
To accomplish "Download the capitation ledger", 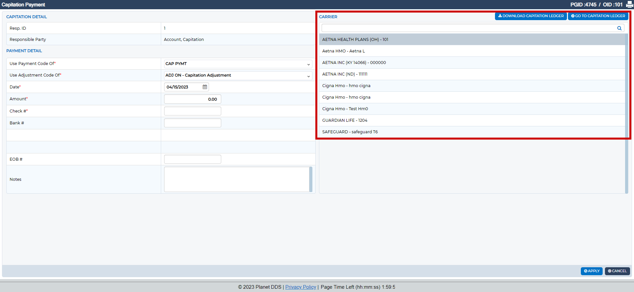I will [531, 16].
